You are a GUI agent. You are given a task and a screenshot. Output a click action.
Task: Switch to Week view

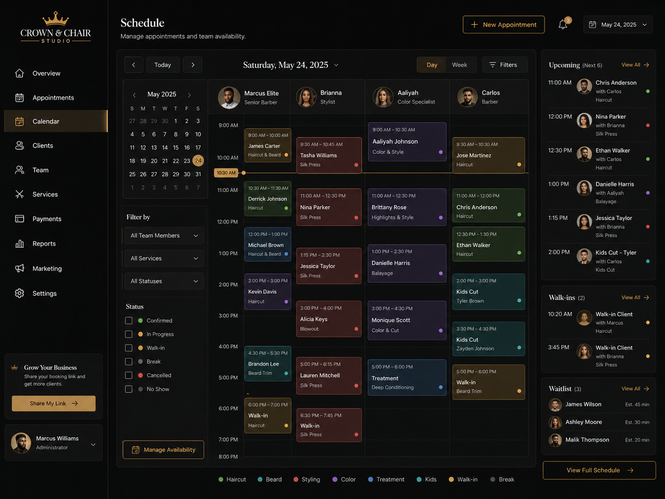pyautogui.click(x=460, y=65)
